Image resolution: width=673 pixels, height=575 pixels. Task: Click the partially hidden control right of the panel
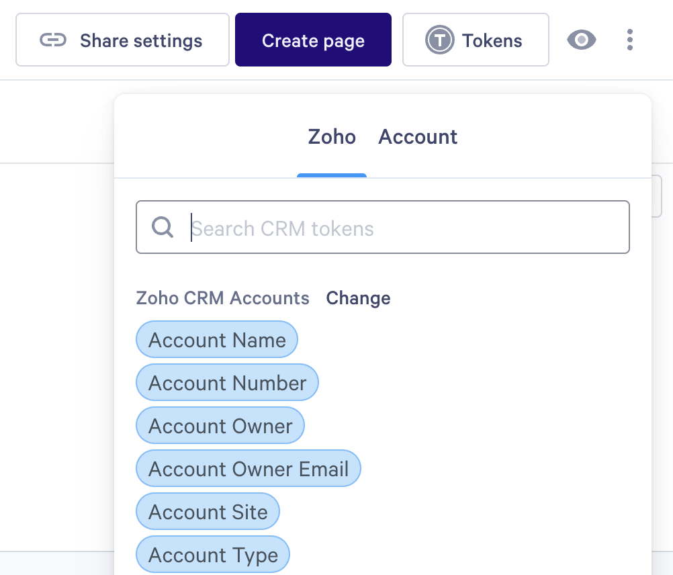click(658, 196)
